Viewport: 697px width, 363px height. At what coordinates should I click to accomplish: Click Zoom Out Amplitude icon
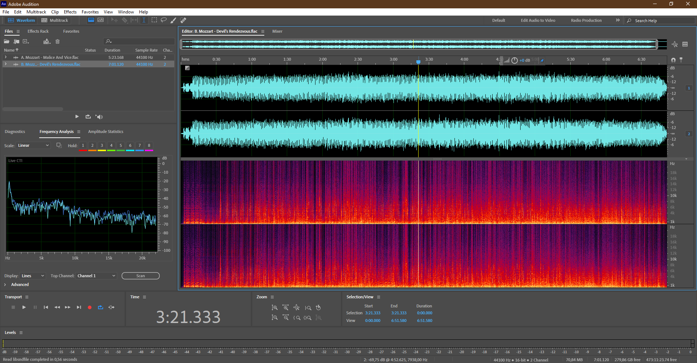coord(275,318)
